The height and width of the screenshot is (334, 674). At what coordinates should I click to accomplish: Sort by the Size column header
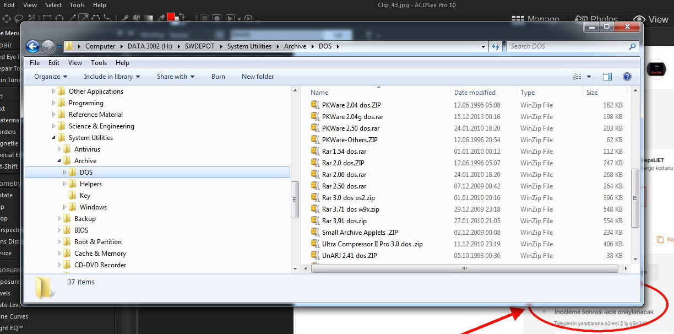[592, 93]
